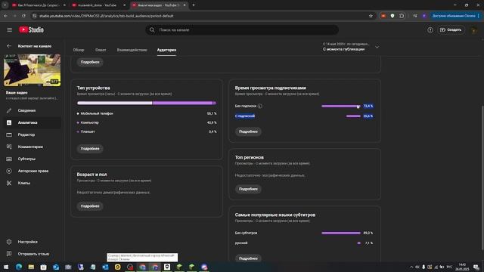Open Сведения in the sidebar

coord(32,110)
